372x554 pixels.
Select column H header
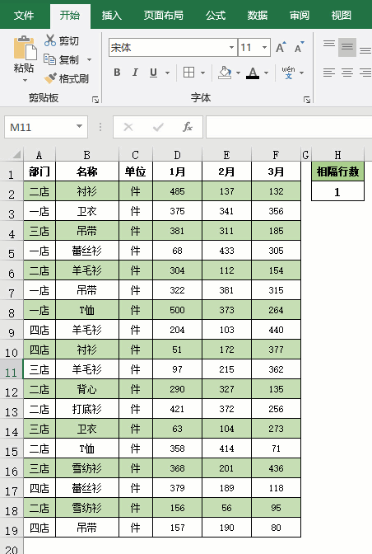tap(337, 155)
